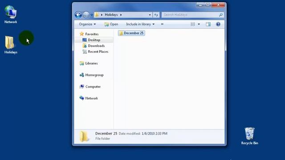Open the Include in library menu
This screenshot has height=160, width=285.
click(140, 24)
